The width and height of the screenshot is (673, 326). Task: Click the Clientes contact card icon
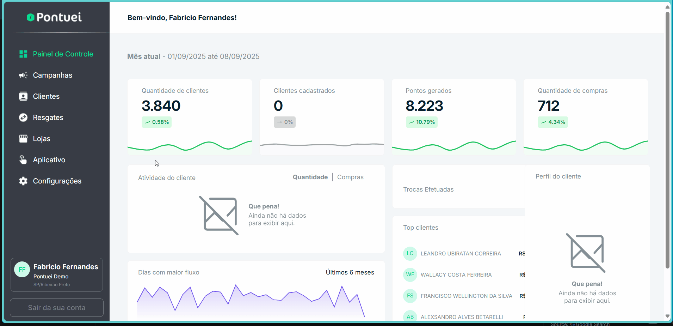tap(23, 96)
